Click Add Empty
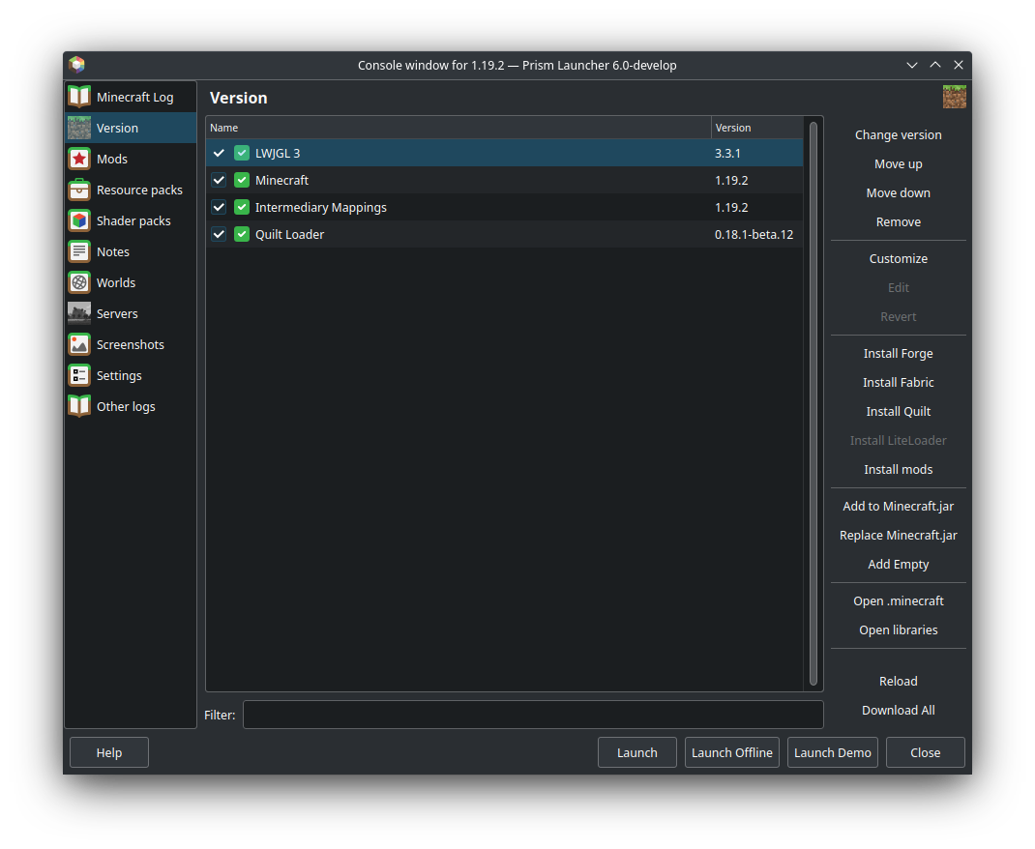 click(898, 565)
